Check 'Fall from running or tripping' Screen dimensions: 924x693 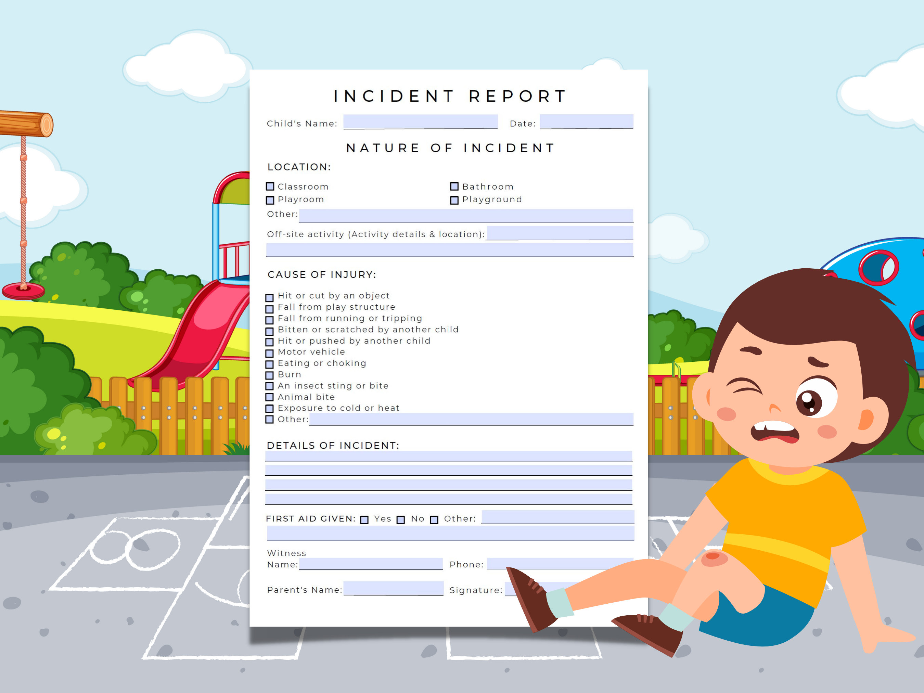(269, 320)
